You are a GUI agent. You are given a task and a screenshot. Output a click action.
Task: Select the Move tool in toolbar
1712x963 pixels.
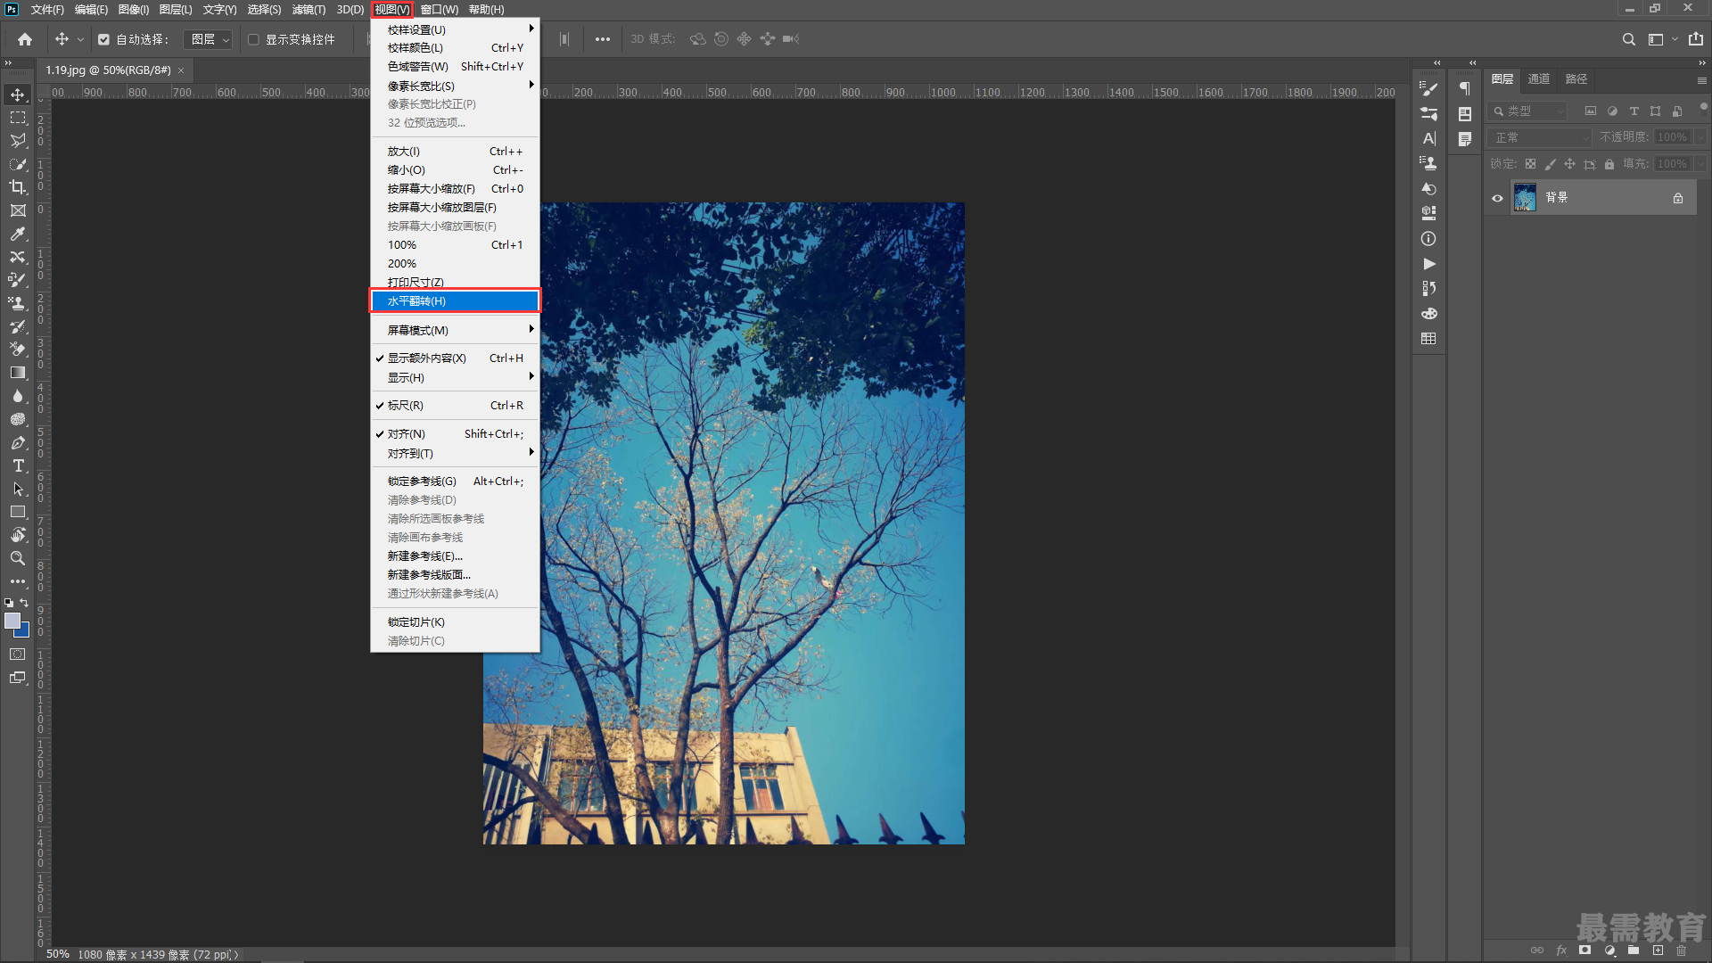click(18, 95)
